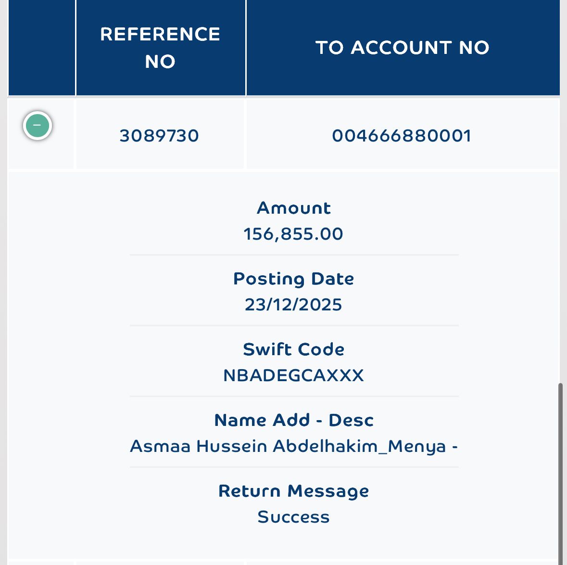Click the Success return message

click(x=294, y=517)
